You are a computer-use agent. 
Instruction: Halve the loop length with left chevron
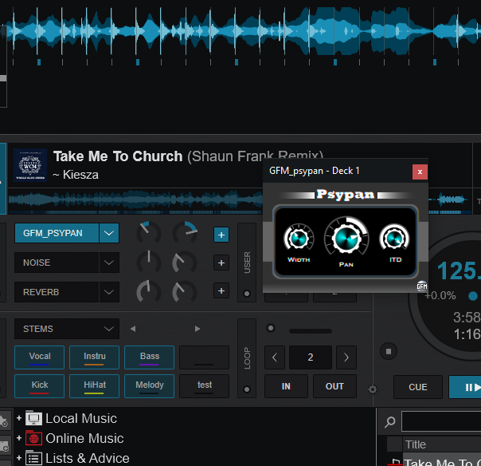pos(275,357)
